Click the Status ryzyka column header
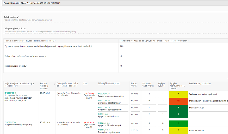 tap(134, 84)
